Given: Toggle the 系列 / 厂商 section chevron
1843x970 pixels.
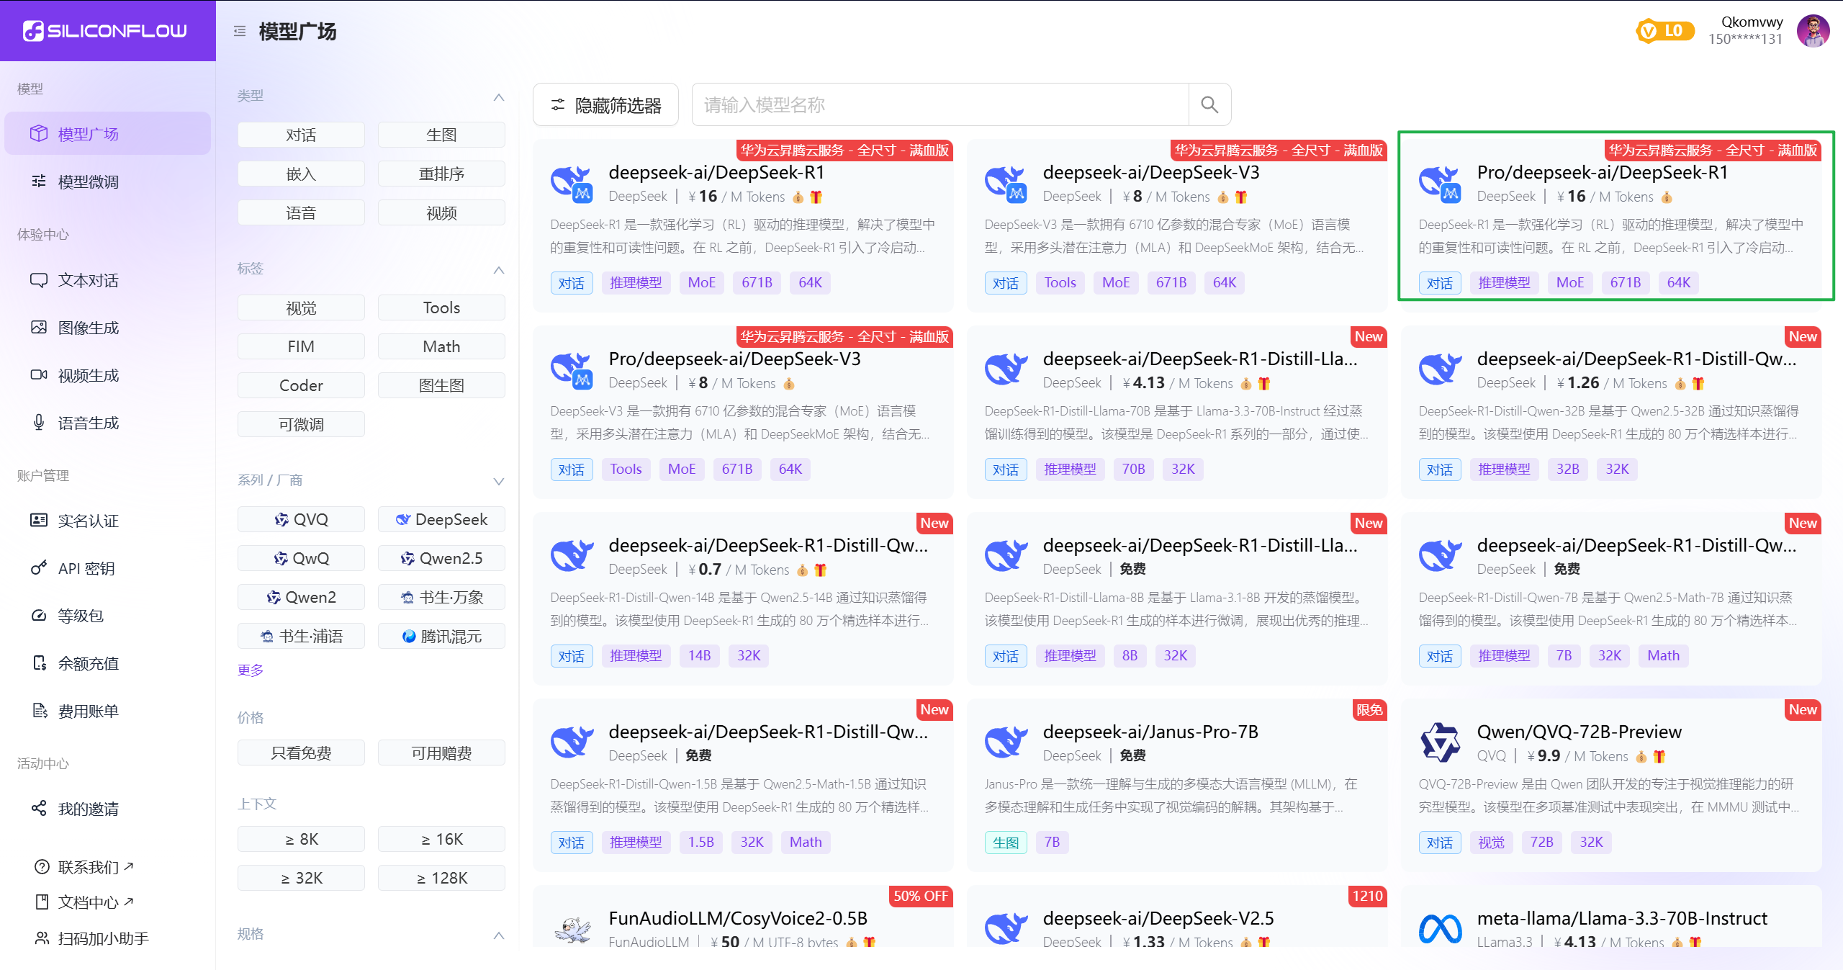Looking at the screenshot, I should [498, 481].
